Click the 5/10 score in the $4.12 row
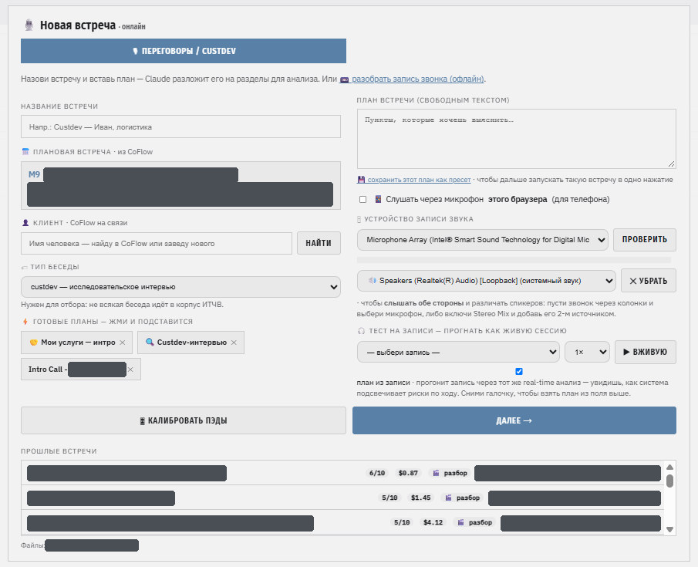This screenshot has height=567, width=698. tap(402, 522)
